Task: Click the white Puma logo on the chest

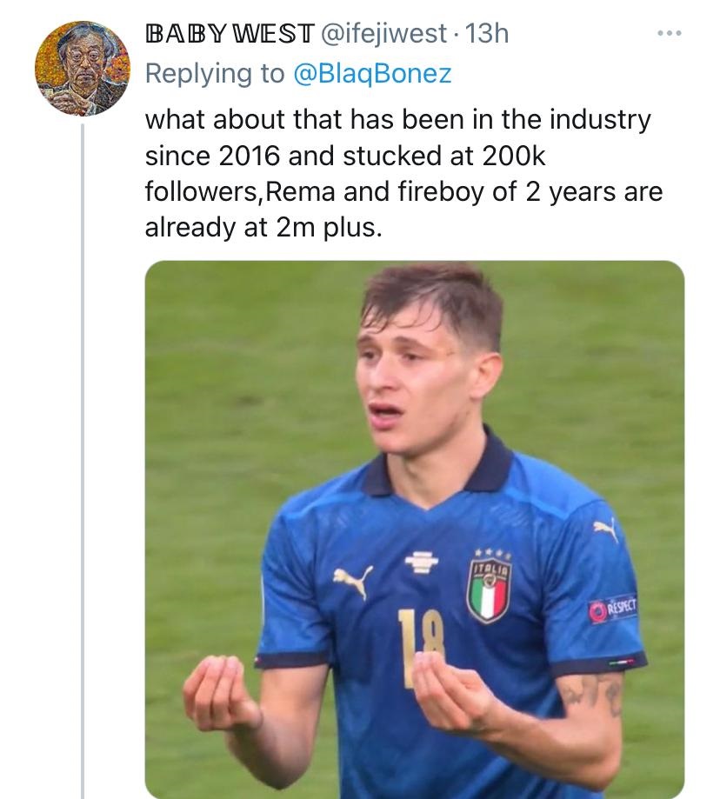Action: click(354, 579)
